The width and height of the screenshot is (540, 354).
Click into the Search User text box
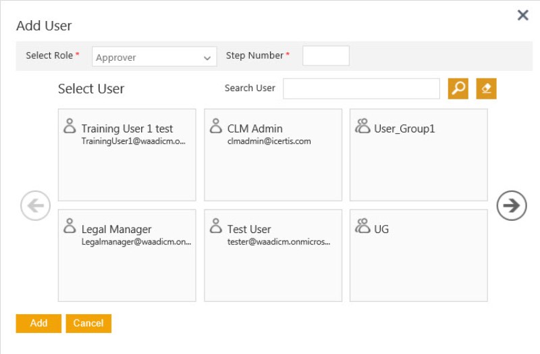[x=361, y=88]
